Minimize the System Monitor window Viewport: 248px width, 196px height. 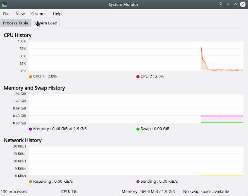pyautogui.click(x=228, y=5)
